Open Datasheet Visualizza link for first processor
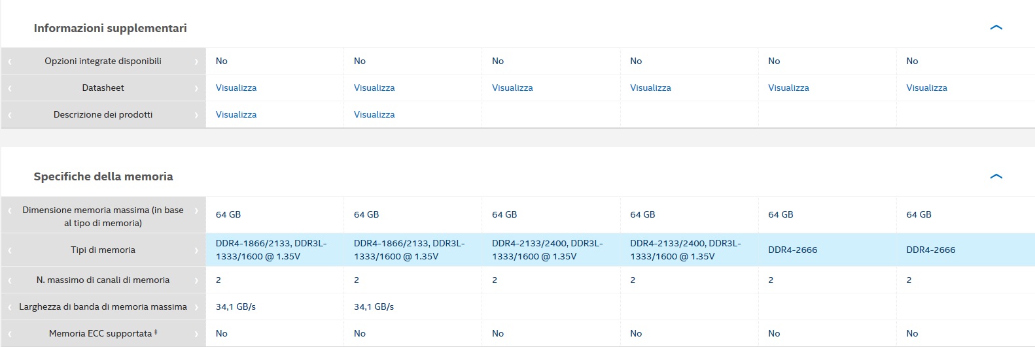 [236, 88]
